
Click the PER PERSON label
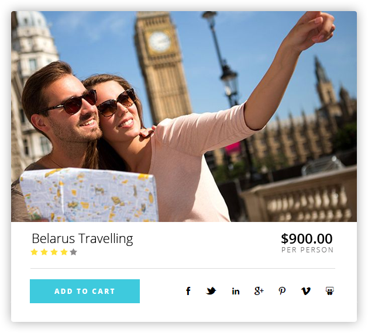pos(308,250)
